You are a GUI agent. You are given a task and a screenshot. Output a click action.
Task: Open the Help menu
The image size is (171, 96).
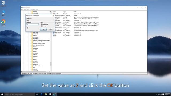(x=37, y=10)
